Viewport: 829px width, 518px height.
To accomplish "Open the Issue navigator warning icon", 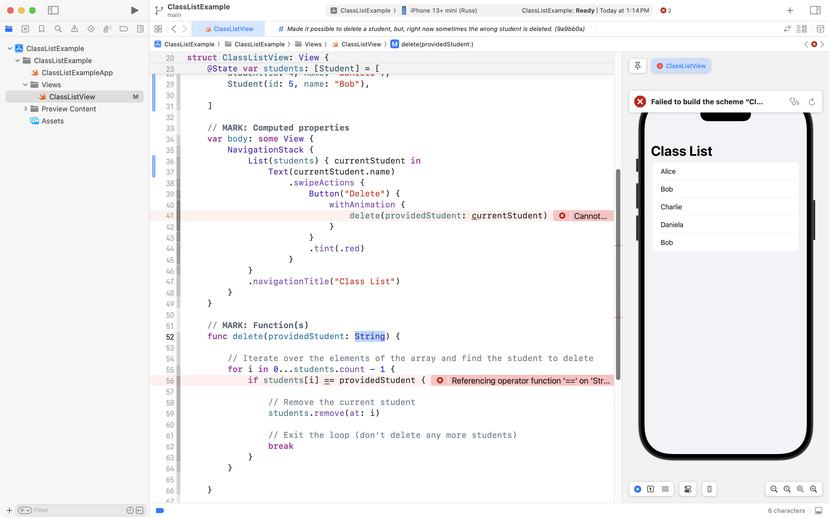I will point(74,29).
